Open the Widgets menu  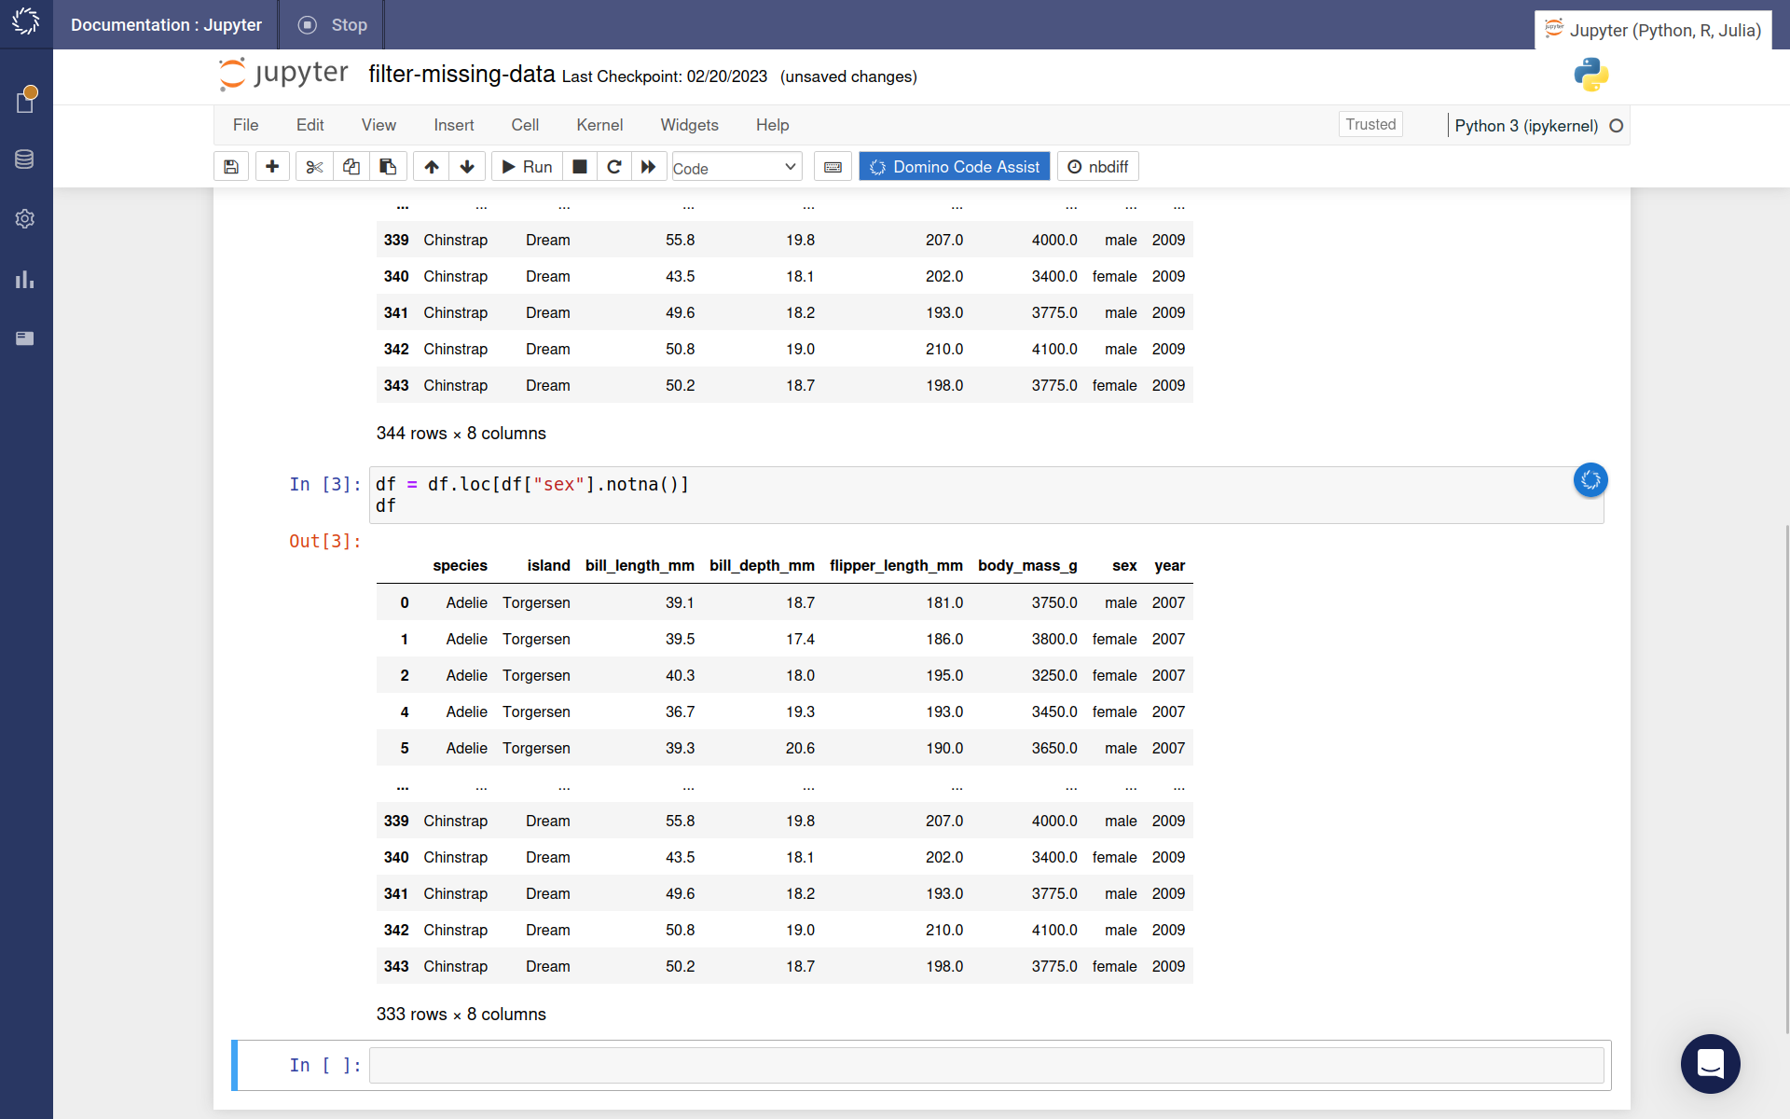pyautogui.click(x=689, y=125)
